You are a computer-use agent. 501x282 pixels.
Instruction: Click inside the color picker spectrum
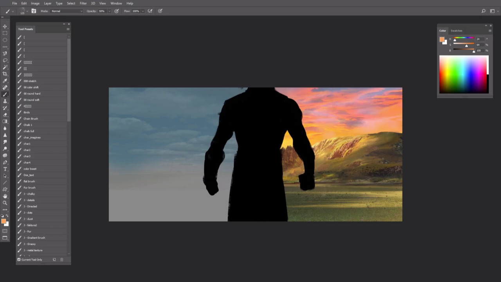point(462,74)
